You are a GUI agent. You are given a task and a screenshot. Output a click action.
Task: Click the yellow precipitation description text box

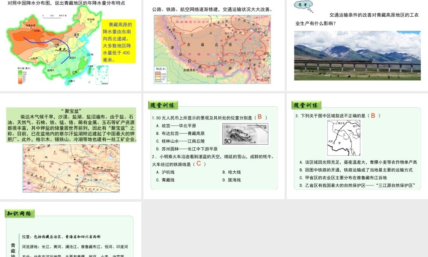tap(119, 42)
